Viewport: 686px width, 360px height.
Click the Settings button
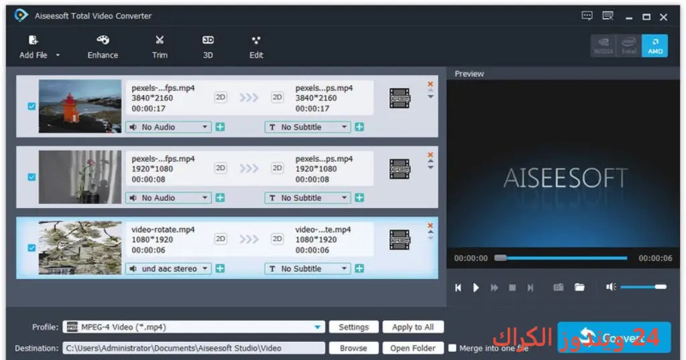point(354,327)
